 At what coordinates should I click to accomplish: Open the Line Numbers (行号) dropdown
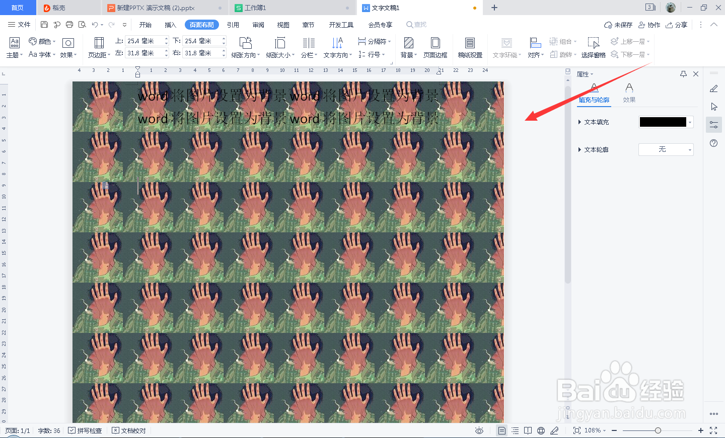tap(372, 54)
